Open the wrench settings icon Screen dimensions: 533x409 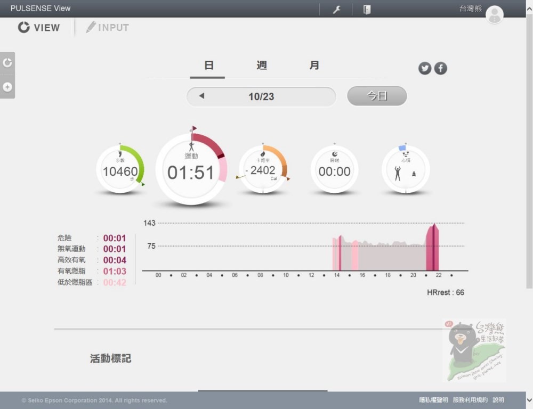pyautogui.click(x=336, y=10)
